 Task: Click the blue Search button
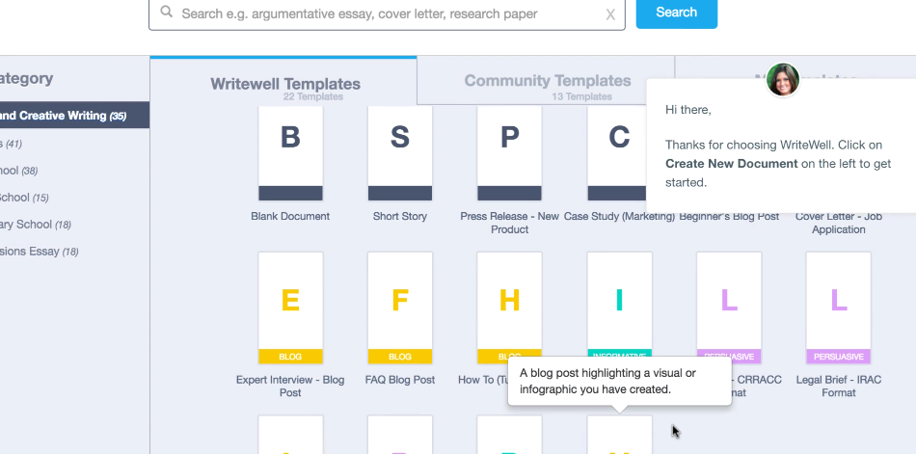click(x=677, y=13)
